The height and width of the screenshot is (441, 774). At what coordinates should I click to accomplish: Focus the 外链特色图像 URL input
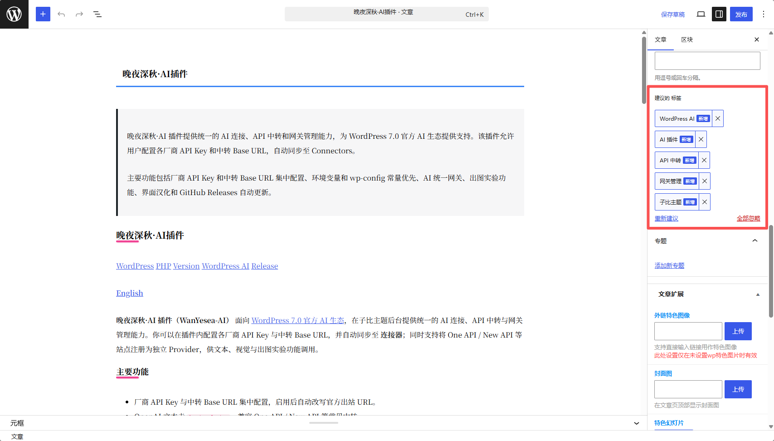tap(688, 331)
